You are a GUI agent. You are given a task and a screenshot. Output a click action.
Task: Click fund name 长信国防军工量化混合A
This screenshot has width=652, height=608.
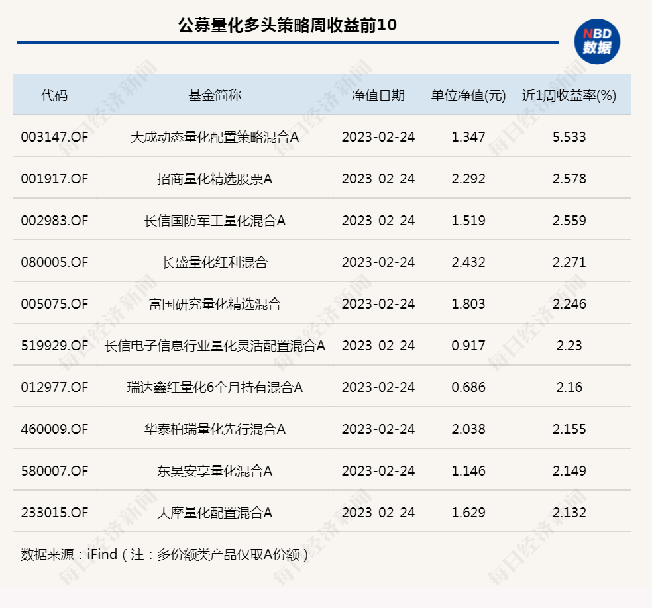pos(215,221)
